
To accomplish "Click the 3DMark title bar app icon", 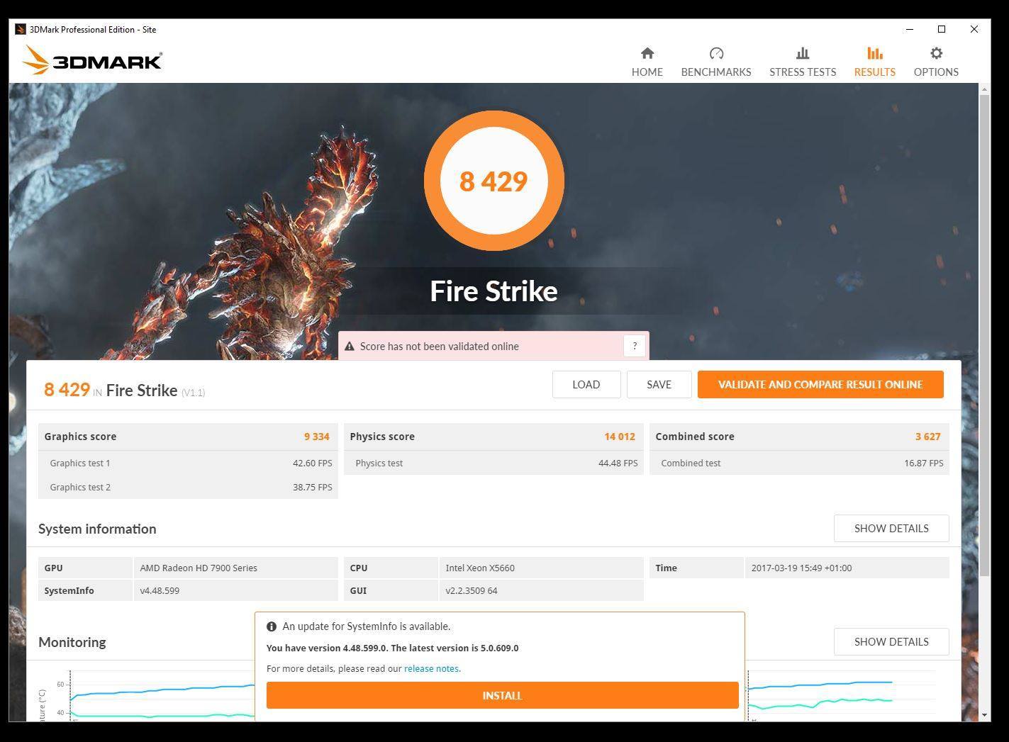I will point(21,29).
